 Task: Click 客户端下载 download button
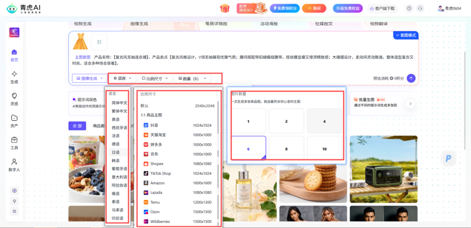(382, 8)
